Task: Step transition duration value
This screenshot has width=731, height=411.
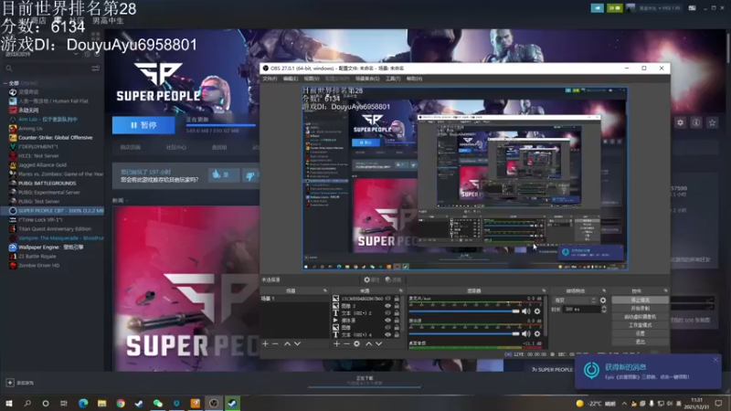Action: coord(604,309)
